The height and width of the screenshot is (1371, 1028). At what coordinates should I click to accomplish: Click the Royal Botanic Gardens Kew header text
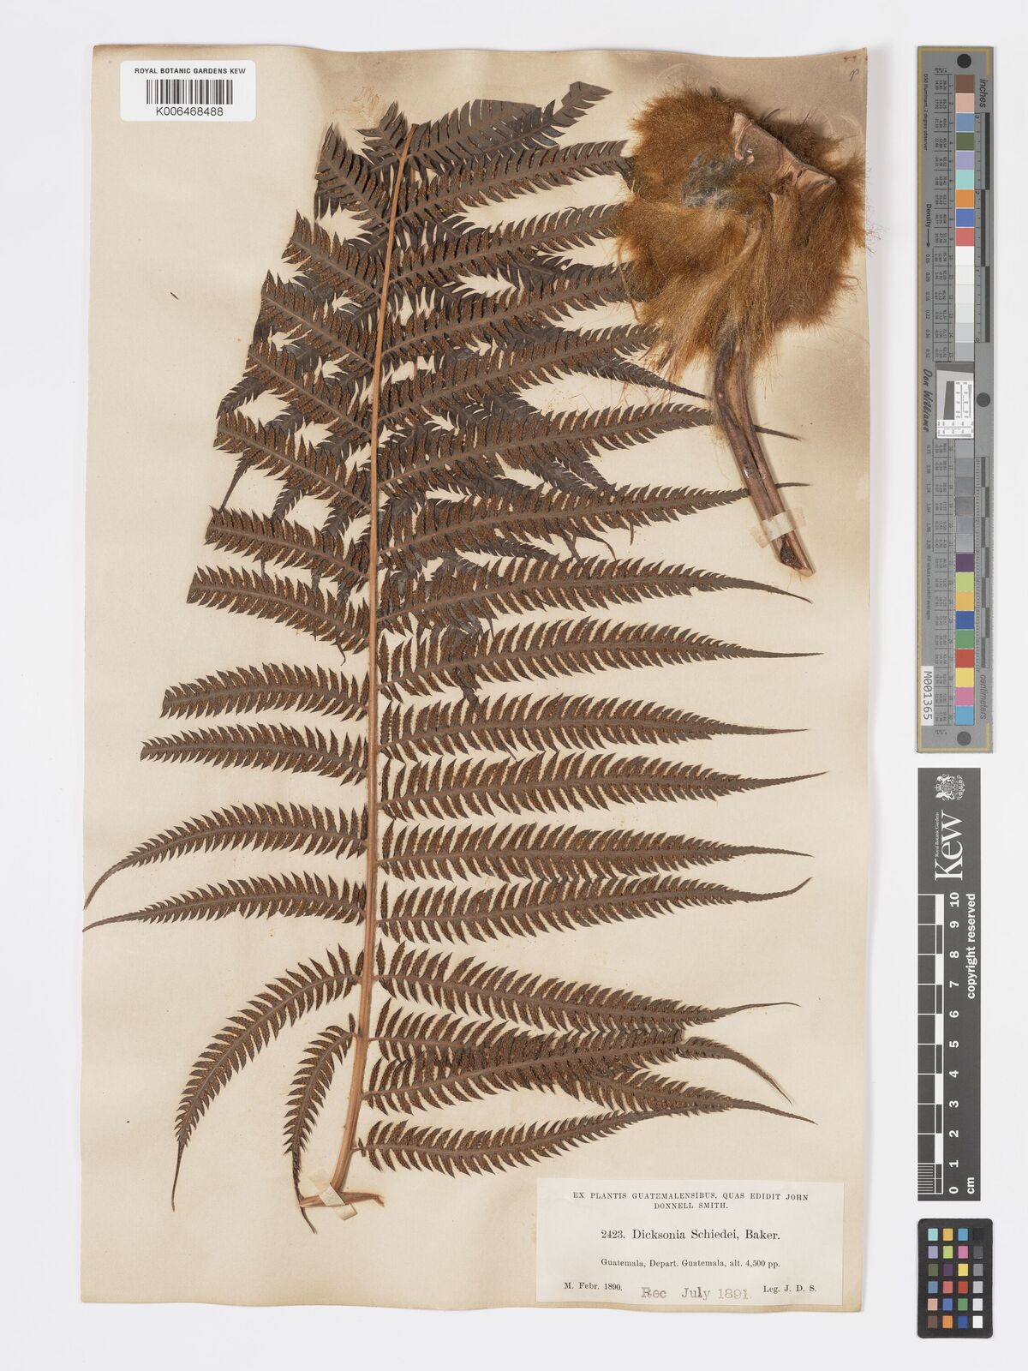tap(188, 70)
